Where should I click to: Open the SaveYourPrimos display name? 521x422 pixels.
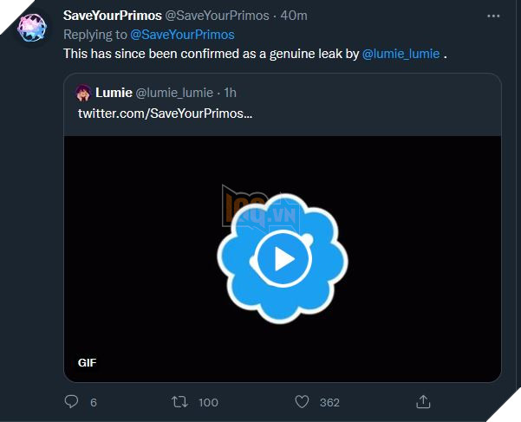tap(113, 16)
